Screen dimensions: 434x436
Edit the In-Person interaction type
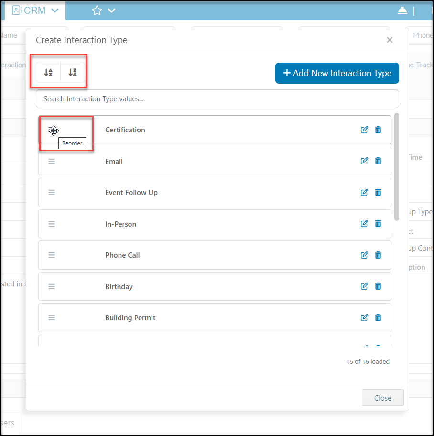(364, 224)
